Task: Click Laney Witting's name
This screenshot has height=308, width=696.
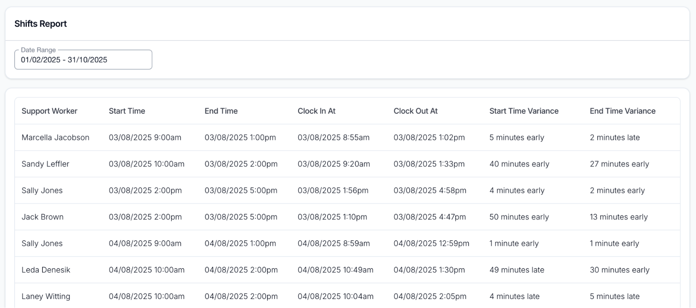Action: (x=46, y=296)
